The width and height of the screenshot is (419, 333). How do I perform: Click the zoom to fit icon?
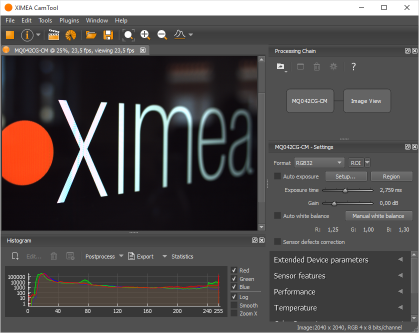[x=128, y=35]
